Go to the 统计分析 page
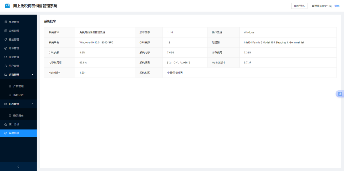Image resolution: width=344 pixels, height=171 pixels. tap(19, 125)
